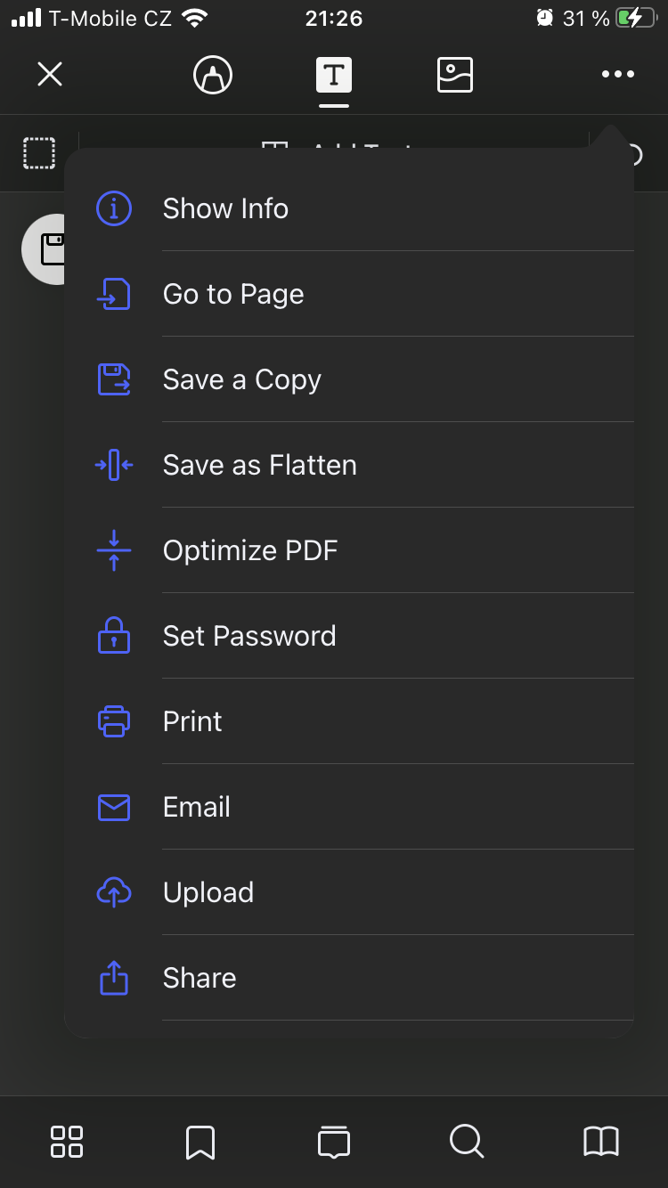Open the bookmarks panel
Viewport: 668px width, 1188px height.
click(200, 1141)
